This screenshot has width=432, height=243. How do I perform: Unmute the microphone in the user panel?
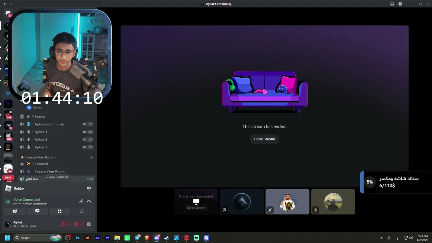pos(63,224)
